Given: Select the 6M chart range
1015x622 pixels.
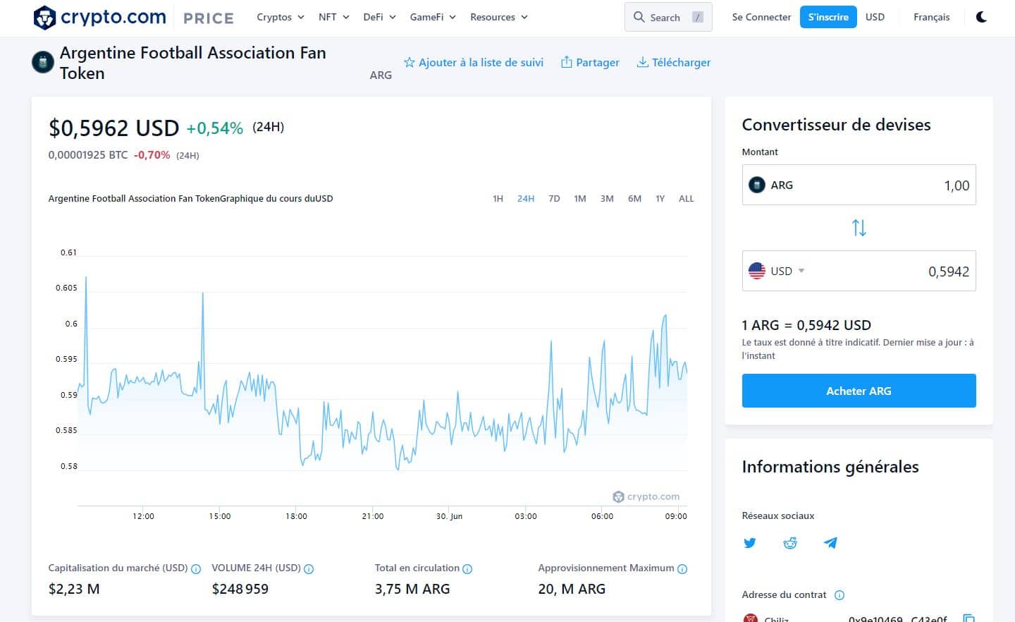Looking at the screenshot, I should click(x=634, y=199).
